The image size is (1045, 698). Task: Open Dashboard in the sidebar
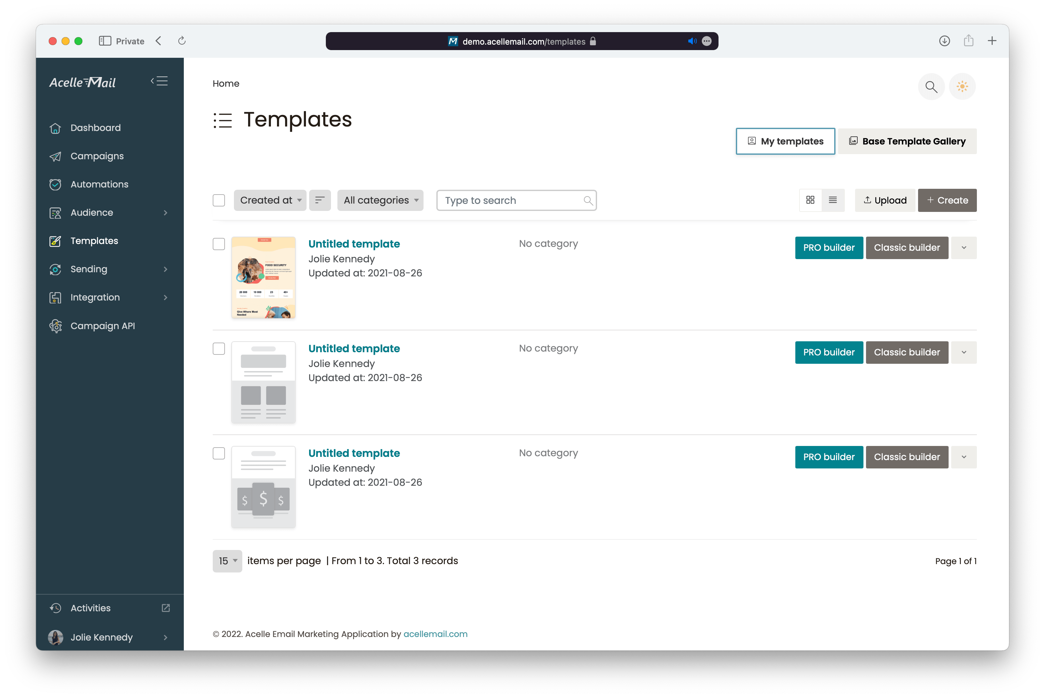[x=95, y=128]
